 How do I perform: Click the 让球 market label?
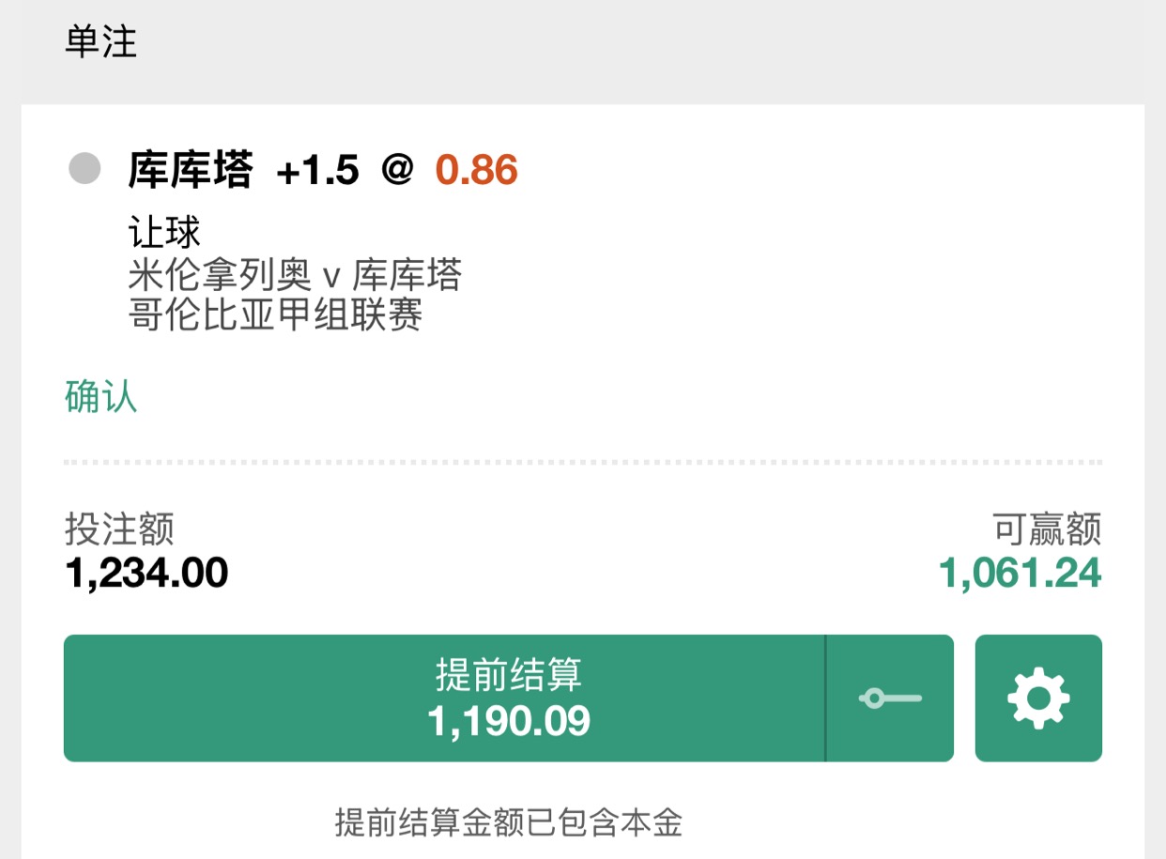coord(164,233)
